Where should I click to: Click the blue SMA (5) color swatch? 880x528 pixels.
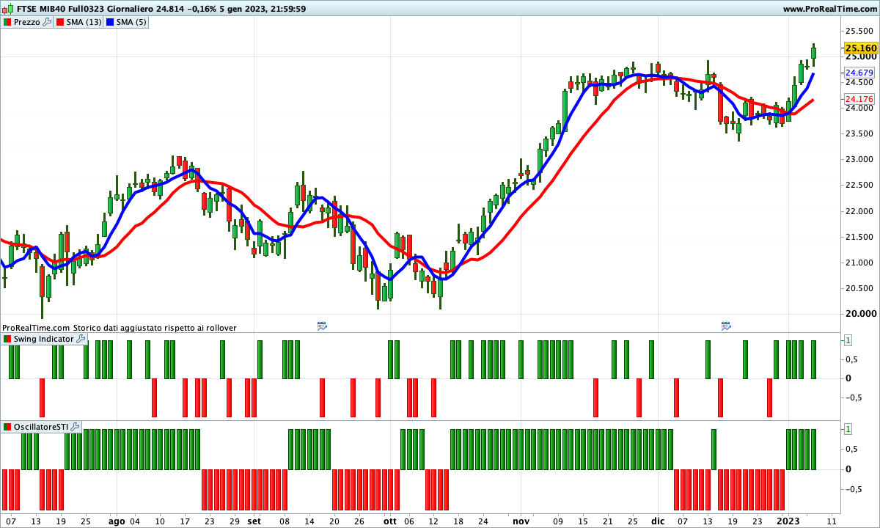point(110,22)
